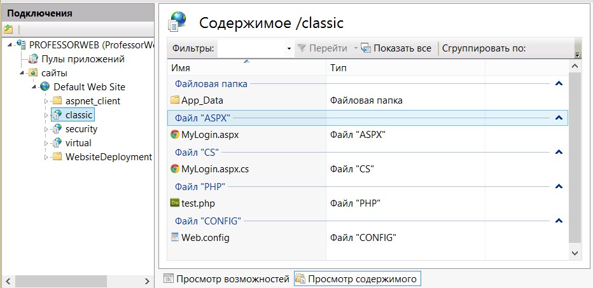Click the virtual application icon
Screen dimensions: 593x288
pos(57,143)
